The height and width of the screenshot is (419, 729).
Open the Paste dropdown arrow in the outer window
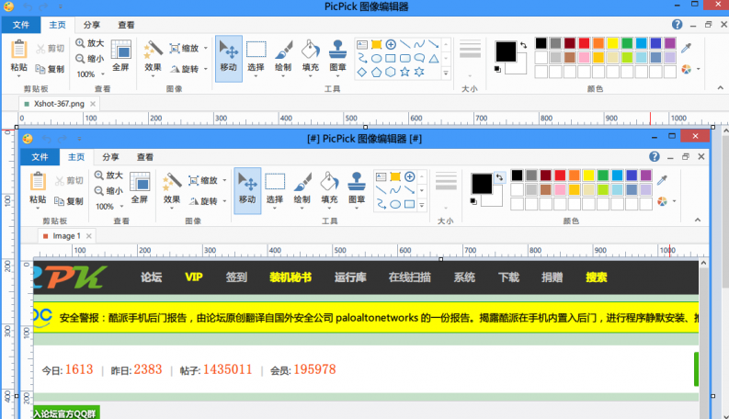(x=18, y=75)
